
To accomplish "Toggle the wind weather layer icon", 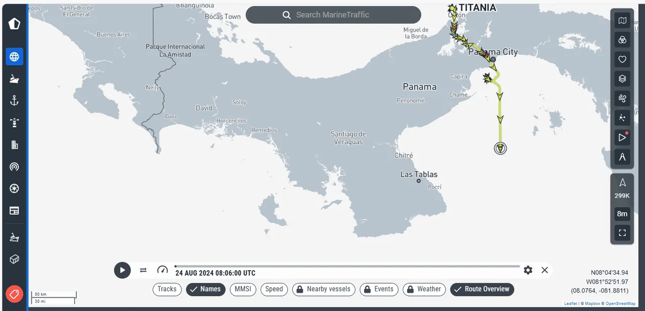I will [622, 98].
